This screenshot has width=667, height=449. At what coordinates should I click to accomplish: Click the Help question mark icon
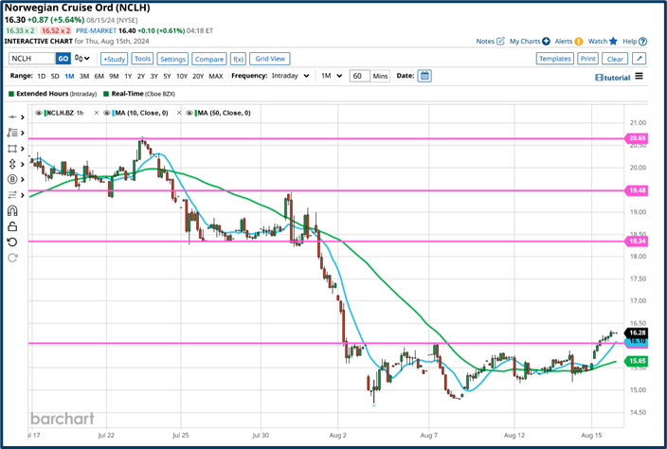[x=642, y=42]
